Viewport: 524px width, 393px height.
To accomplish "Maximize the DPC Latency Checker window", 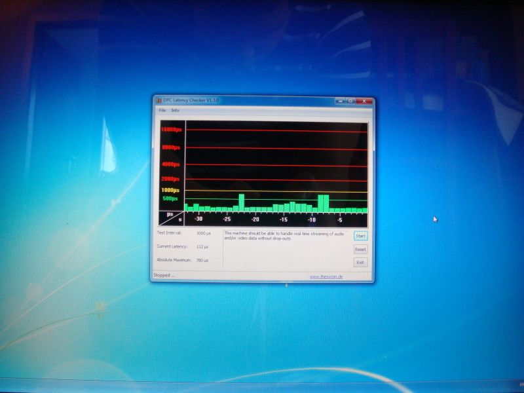I will pyautogui.click(x=350, y=101).
